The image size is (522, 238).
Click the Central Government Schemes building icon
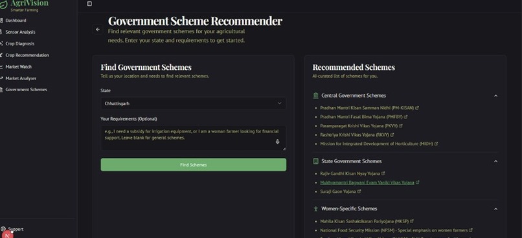coord(315,96)
